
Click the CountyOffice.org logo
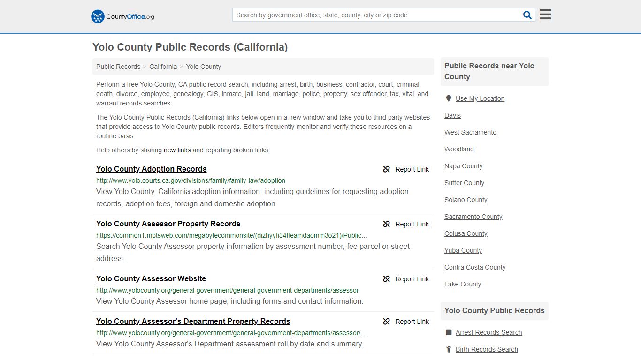[x=122, y=16]
